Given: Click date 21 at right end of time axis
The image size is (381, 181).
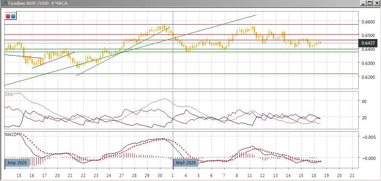Looking at the screenshot, I should tap(351, 175).
